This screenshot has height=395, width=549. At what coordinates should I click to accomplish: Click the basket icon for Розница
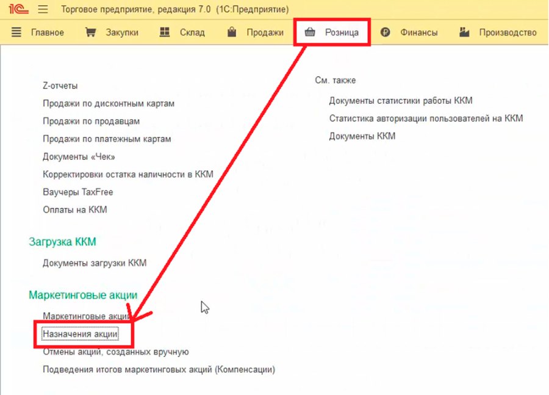click(x=310, y=32)
